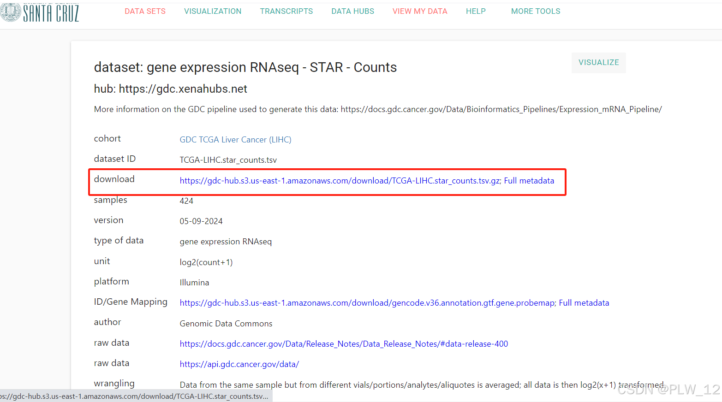The width and height of the screenshot is (722, 402).
Task: Click the wrangling description text
Action: (x=422, y=385)
